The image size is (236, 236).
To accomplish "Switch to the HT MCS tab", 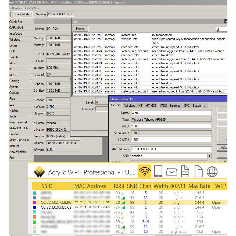I will (151, 106).
